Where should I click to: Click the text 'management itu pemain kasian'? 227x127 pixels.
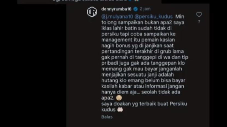click(x=138, y=40)
